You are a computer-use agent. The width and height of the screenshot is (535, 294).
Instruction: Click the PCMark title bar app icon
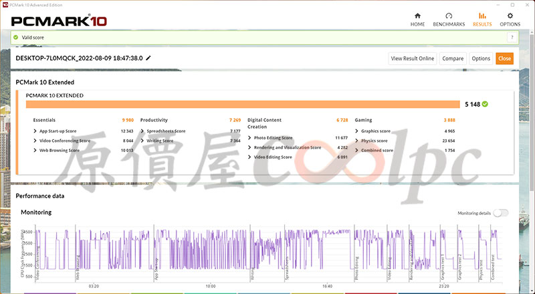[x=5, y=5]
